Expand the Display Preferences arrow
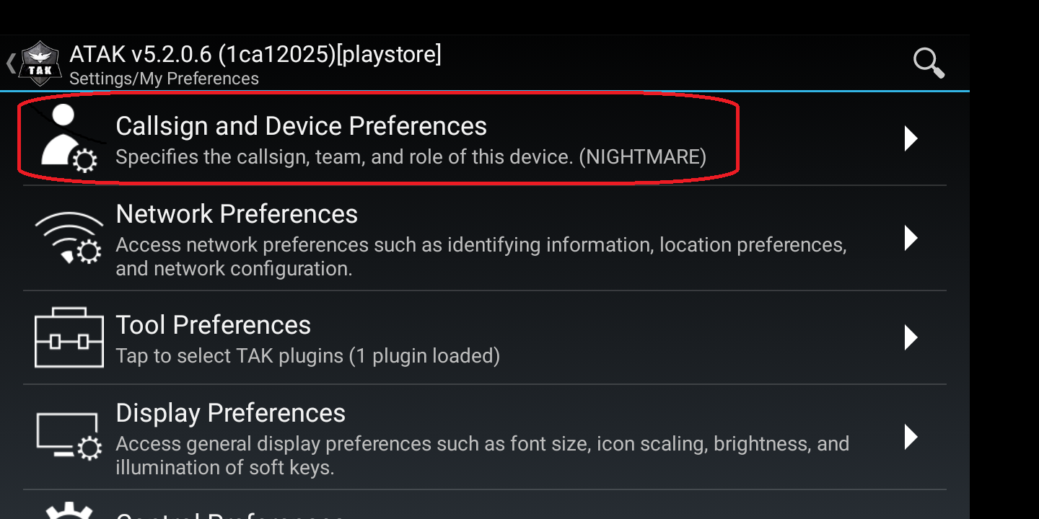Viewport: 1039px width, 519px height. point(911,437)
